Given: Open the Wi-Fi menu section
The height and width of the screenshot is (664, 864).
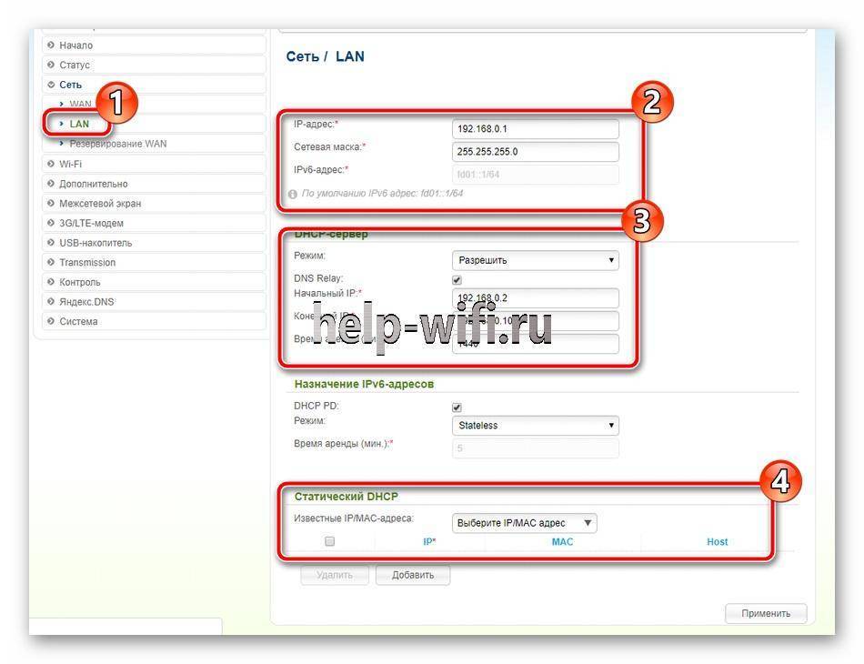Looking at the screenshot, I should click(154, 164).
